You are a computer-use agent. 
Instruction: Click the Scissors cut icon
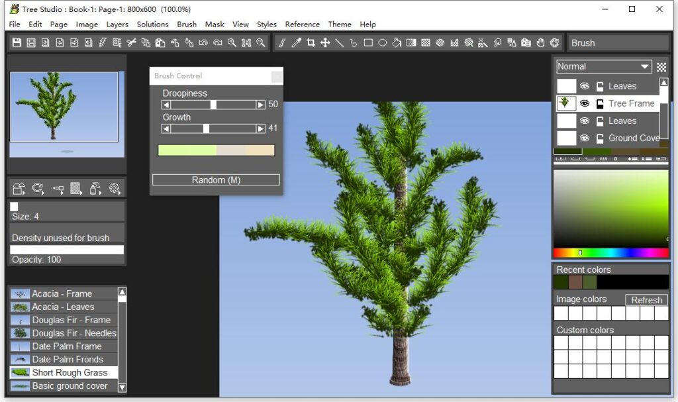130,42
